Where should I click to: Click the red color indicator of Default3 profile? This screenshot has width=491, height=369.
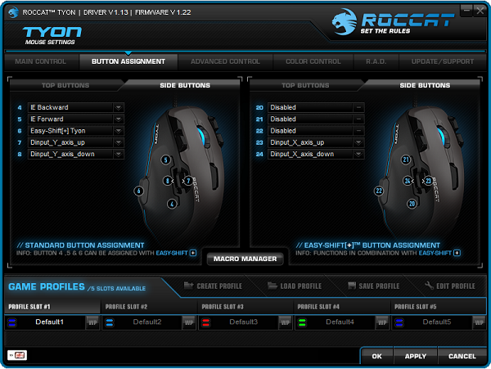pos(205,322)
